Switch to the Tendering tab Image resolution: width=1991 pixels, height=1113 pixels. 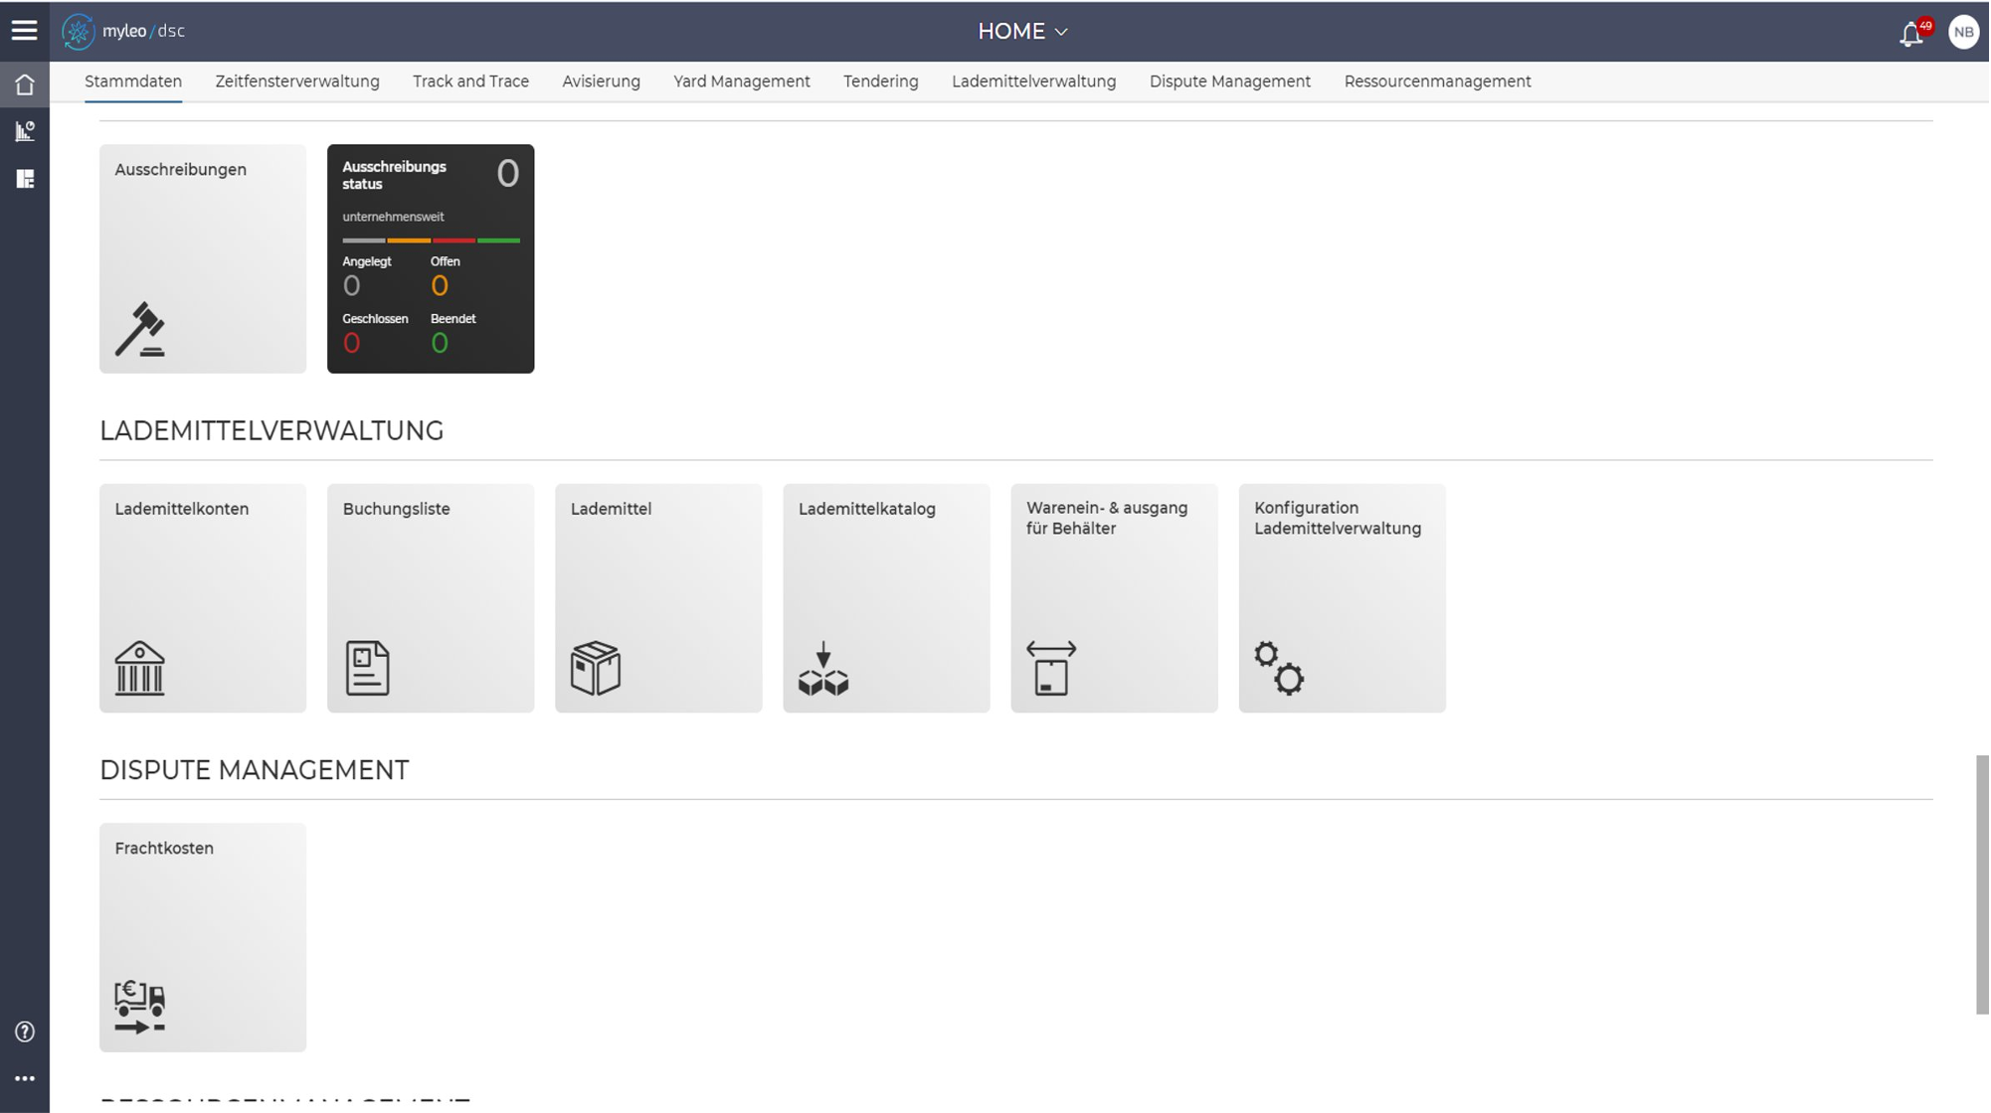pyautogui.click(x=880, y=81)
